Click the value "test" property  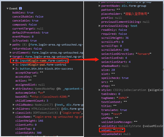point(112,130)
